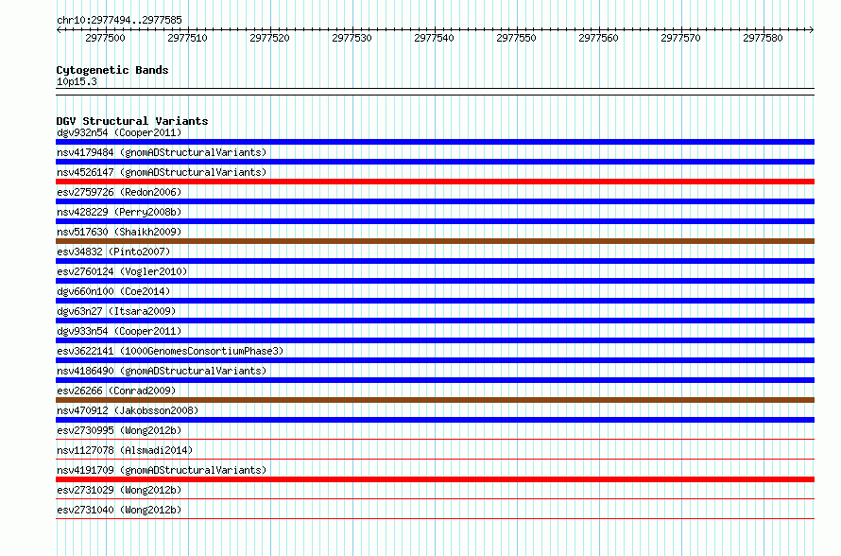Click the esv2730995 (Wong2012b) label
This screenshot has width=841, height=556.
pyautogui.click(x=119, y=430)
